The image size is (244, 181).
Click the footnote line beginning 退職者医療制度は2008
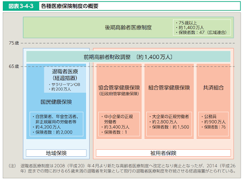(128, 166)
